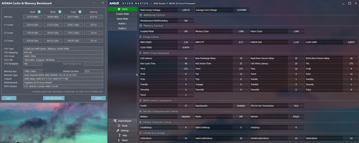Click Start Benchmark in AIDA64

(54, 98)
